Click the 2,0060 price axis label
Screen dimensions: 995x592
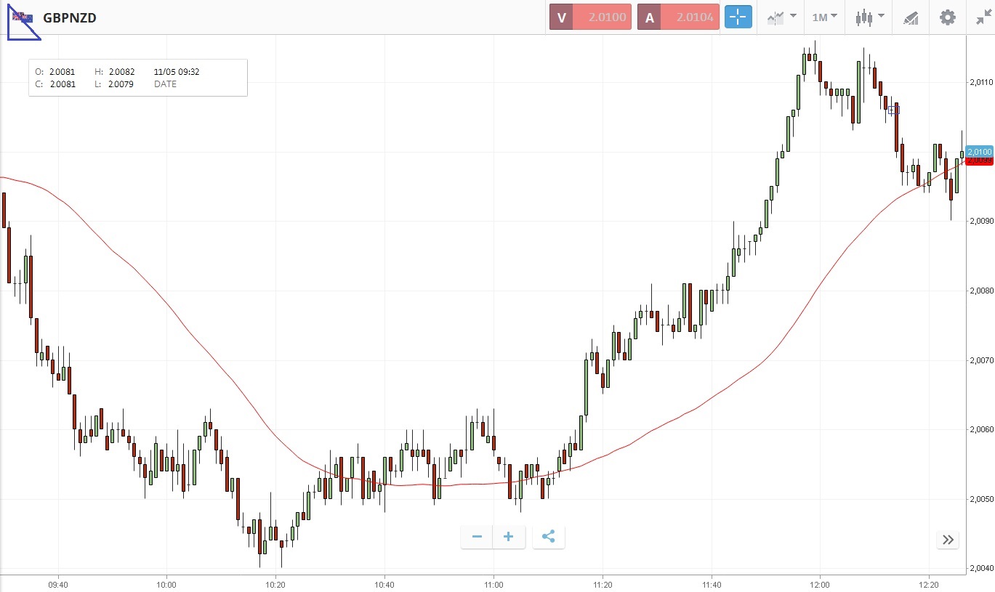[x=981, y=429]
